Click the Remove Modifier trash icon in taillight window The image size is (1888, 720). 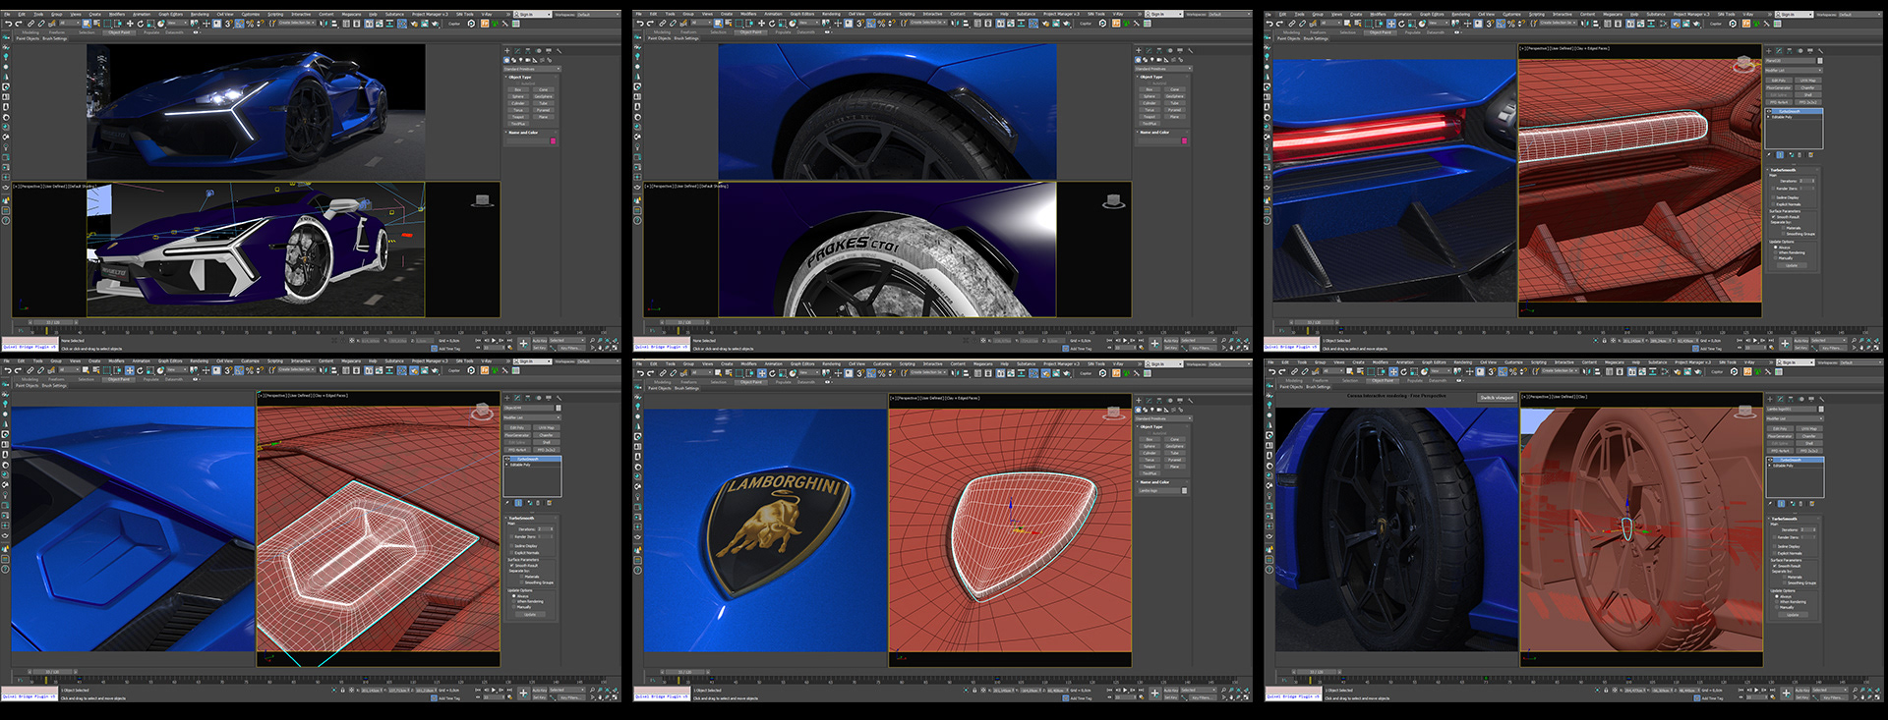(1799, 154)
